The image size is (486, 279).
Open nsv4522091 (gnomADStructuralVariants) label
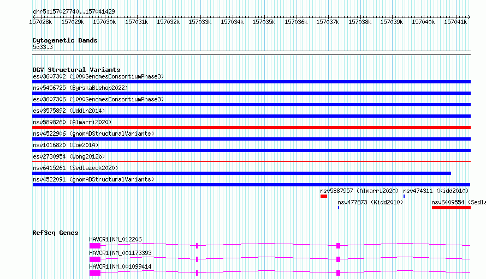tap(93, 179)
